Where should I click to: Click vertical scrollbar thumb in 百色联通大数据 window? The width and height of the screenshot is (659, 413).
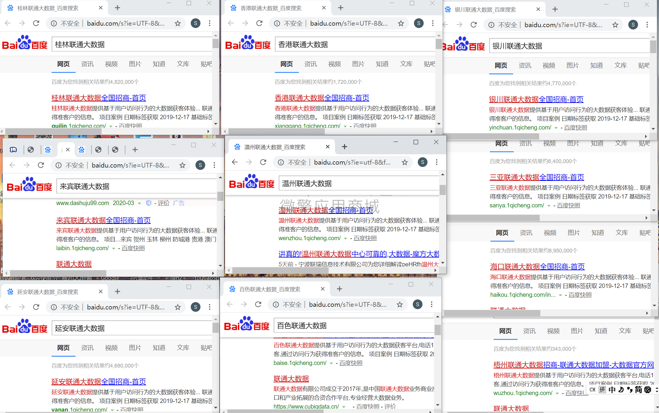[x=438, y=330]
